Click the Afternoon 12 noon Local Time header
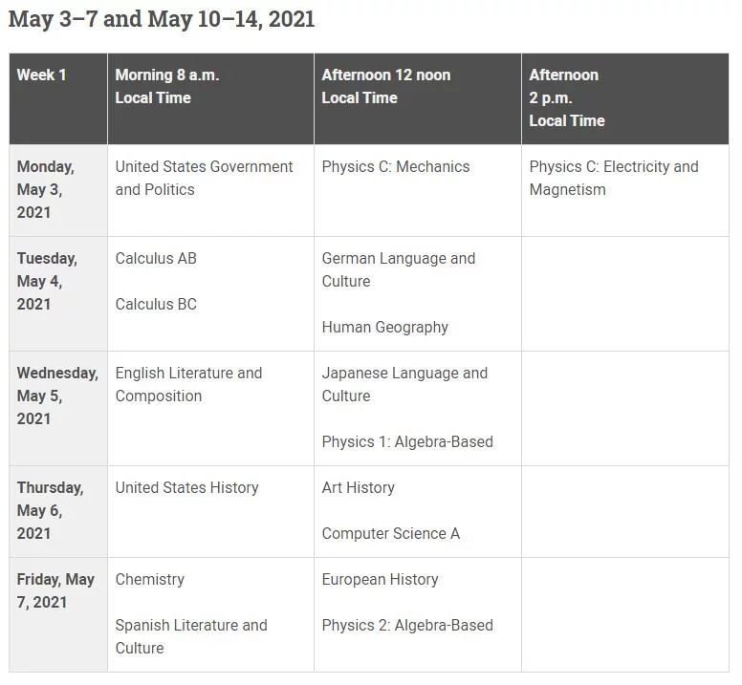Screen dimensions: 742x685 tap(385, 86)
